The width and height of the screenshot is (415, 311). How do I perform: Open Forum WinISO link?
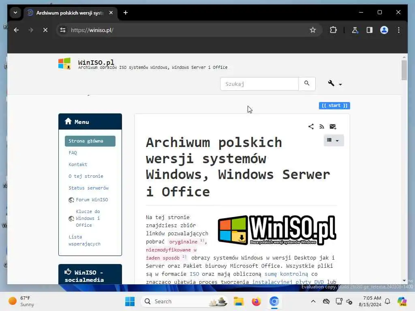[x=92, y=200]
